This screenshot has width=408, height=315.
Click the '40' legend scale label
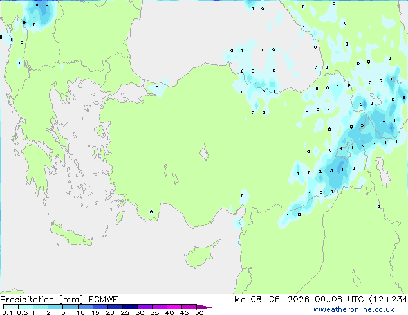coord(170,312)
